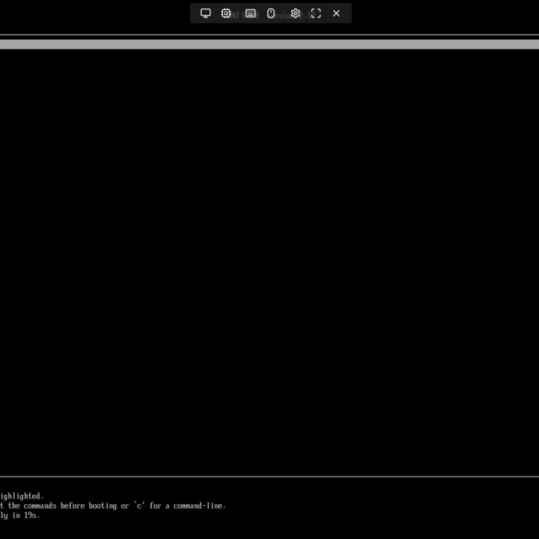The image size is (539, 539).
Task: Open the gear settings icon
Action: click(295, 14)
